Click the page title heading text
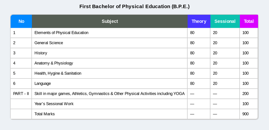The image size is (269, 130). [134, 6]
